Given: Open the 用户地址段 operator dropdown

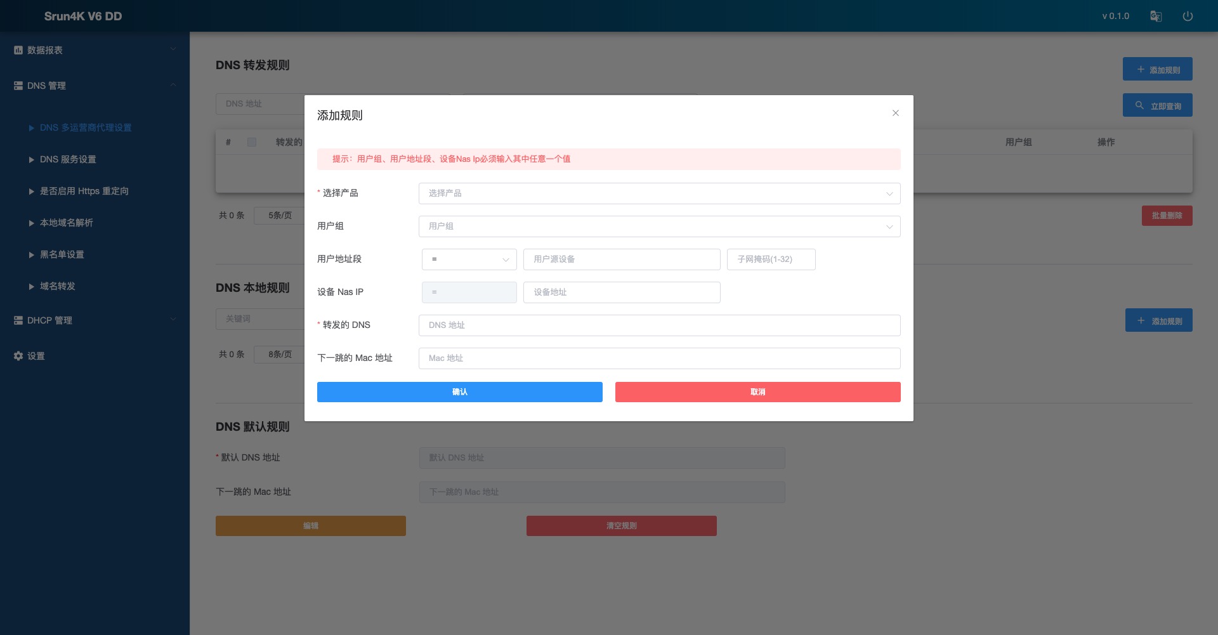Looking at the screenshot, I should (469, 259).
